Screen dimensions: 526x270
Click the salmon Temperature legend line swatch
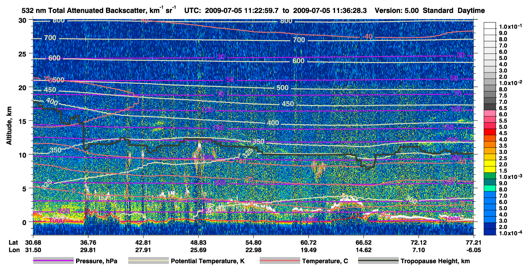(x=280, y=261)
